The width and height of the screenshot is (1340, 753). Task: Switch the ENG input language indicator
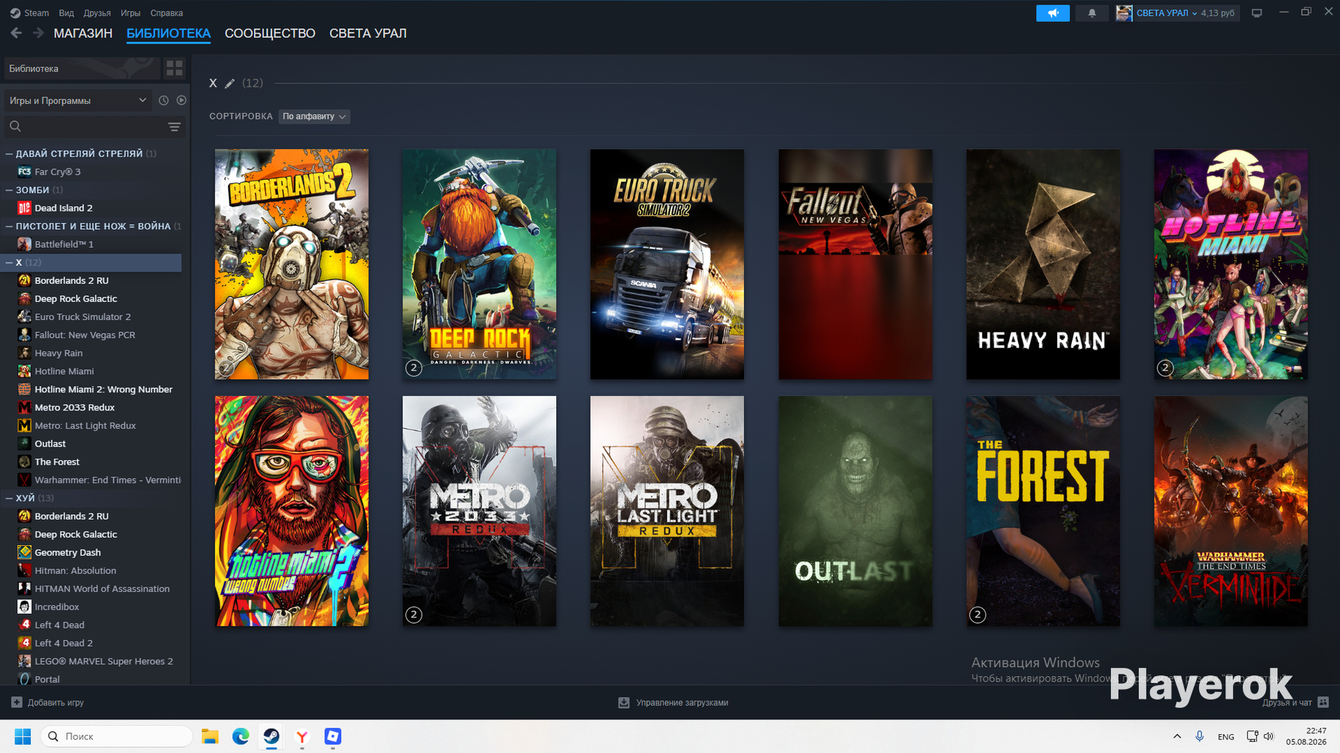(x=1226, y=736)
